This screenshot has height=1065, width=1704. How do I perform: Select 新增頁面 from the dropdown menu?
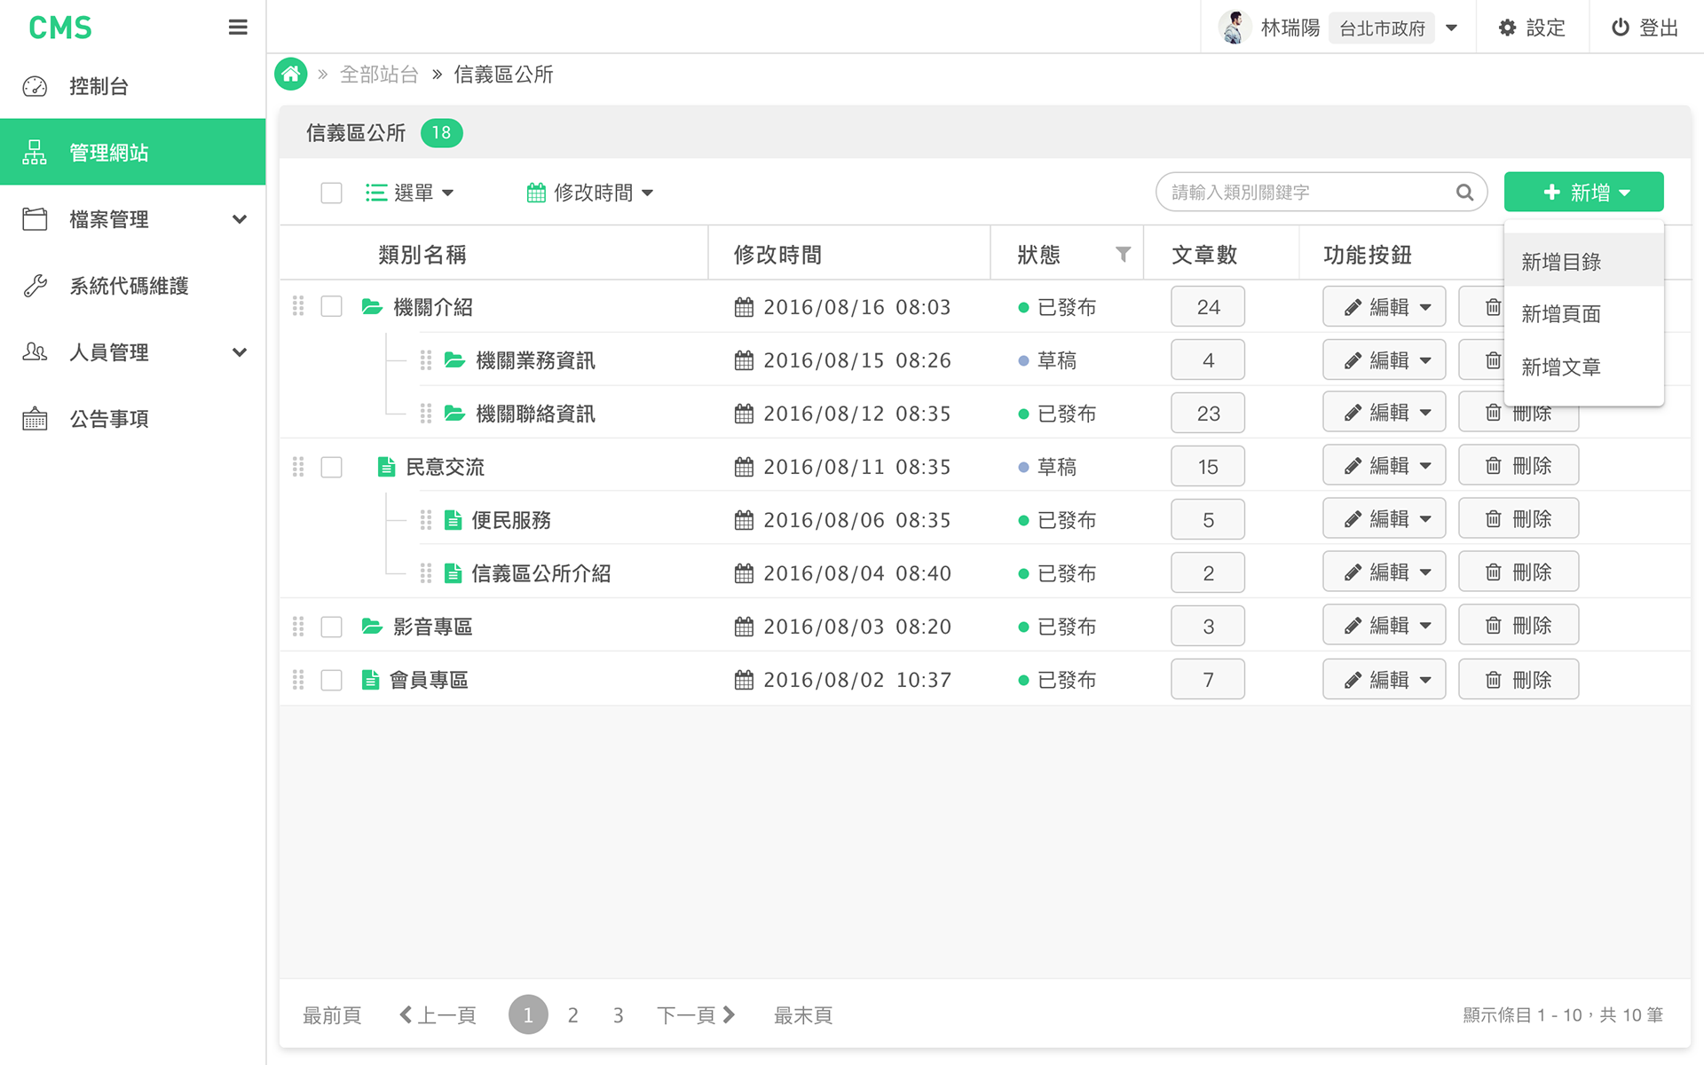pos(1560,314)
